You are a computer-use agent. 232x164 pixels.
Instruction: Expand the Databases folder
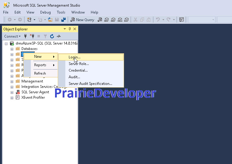point(12,49)
